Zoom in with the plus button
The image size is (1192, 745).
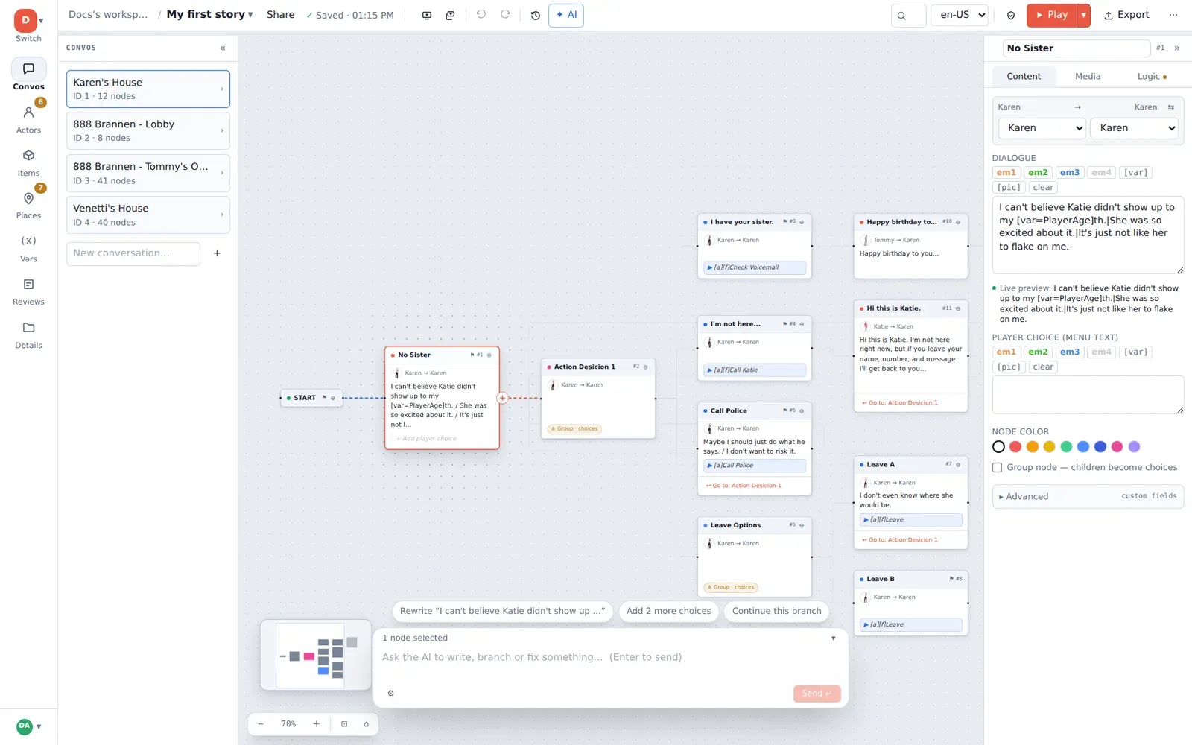click(x=316, y=724)
